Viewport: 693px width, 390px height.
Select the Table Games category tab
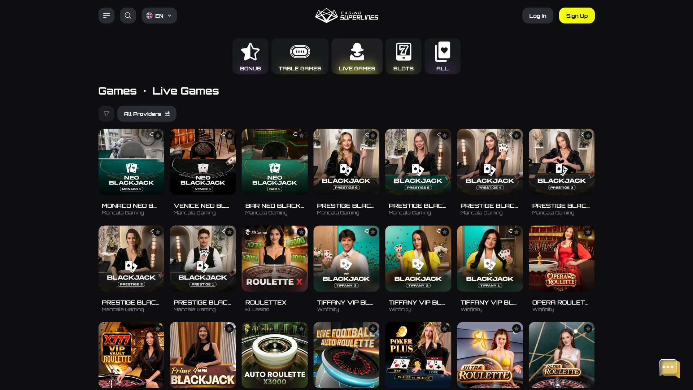point(300,56)
